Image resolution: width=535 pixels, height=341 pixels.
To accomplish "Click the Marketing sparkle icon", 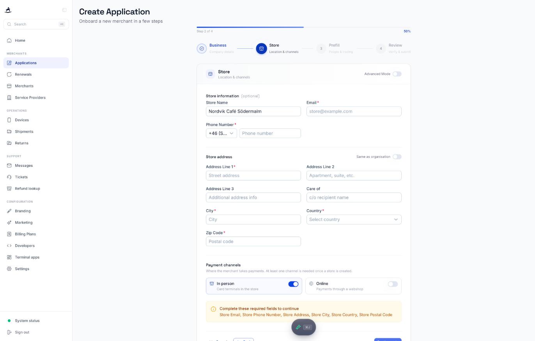I will [9, 223].
